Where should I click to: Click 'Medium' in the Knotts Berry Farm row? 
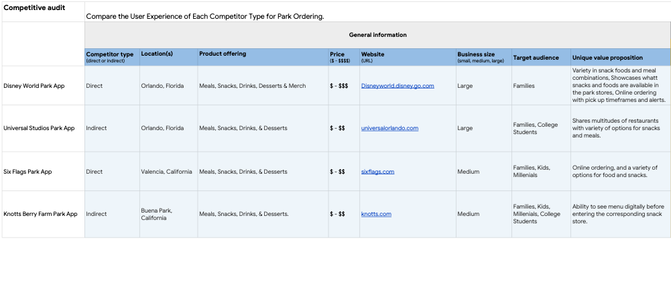coord(484,214)
